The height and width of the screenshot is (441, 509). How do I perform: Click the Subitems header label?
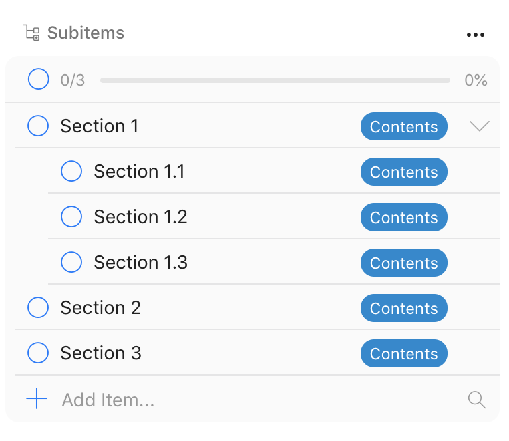86,33
